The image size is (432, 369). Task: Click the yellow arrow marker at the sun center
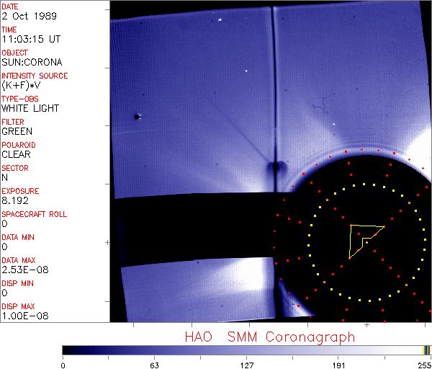pos(363,237)
